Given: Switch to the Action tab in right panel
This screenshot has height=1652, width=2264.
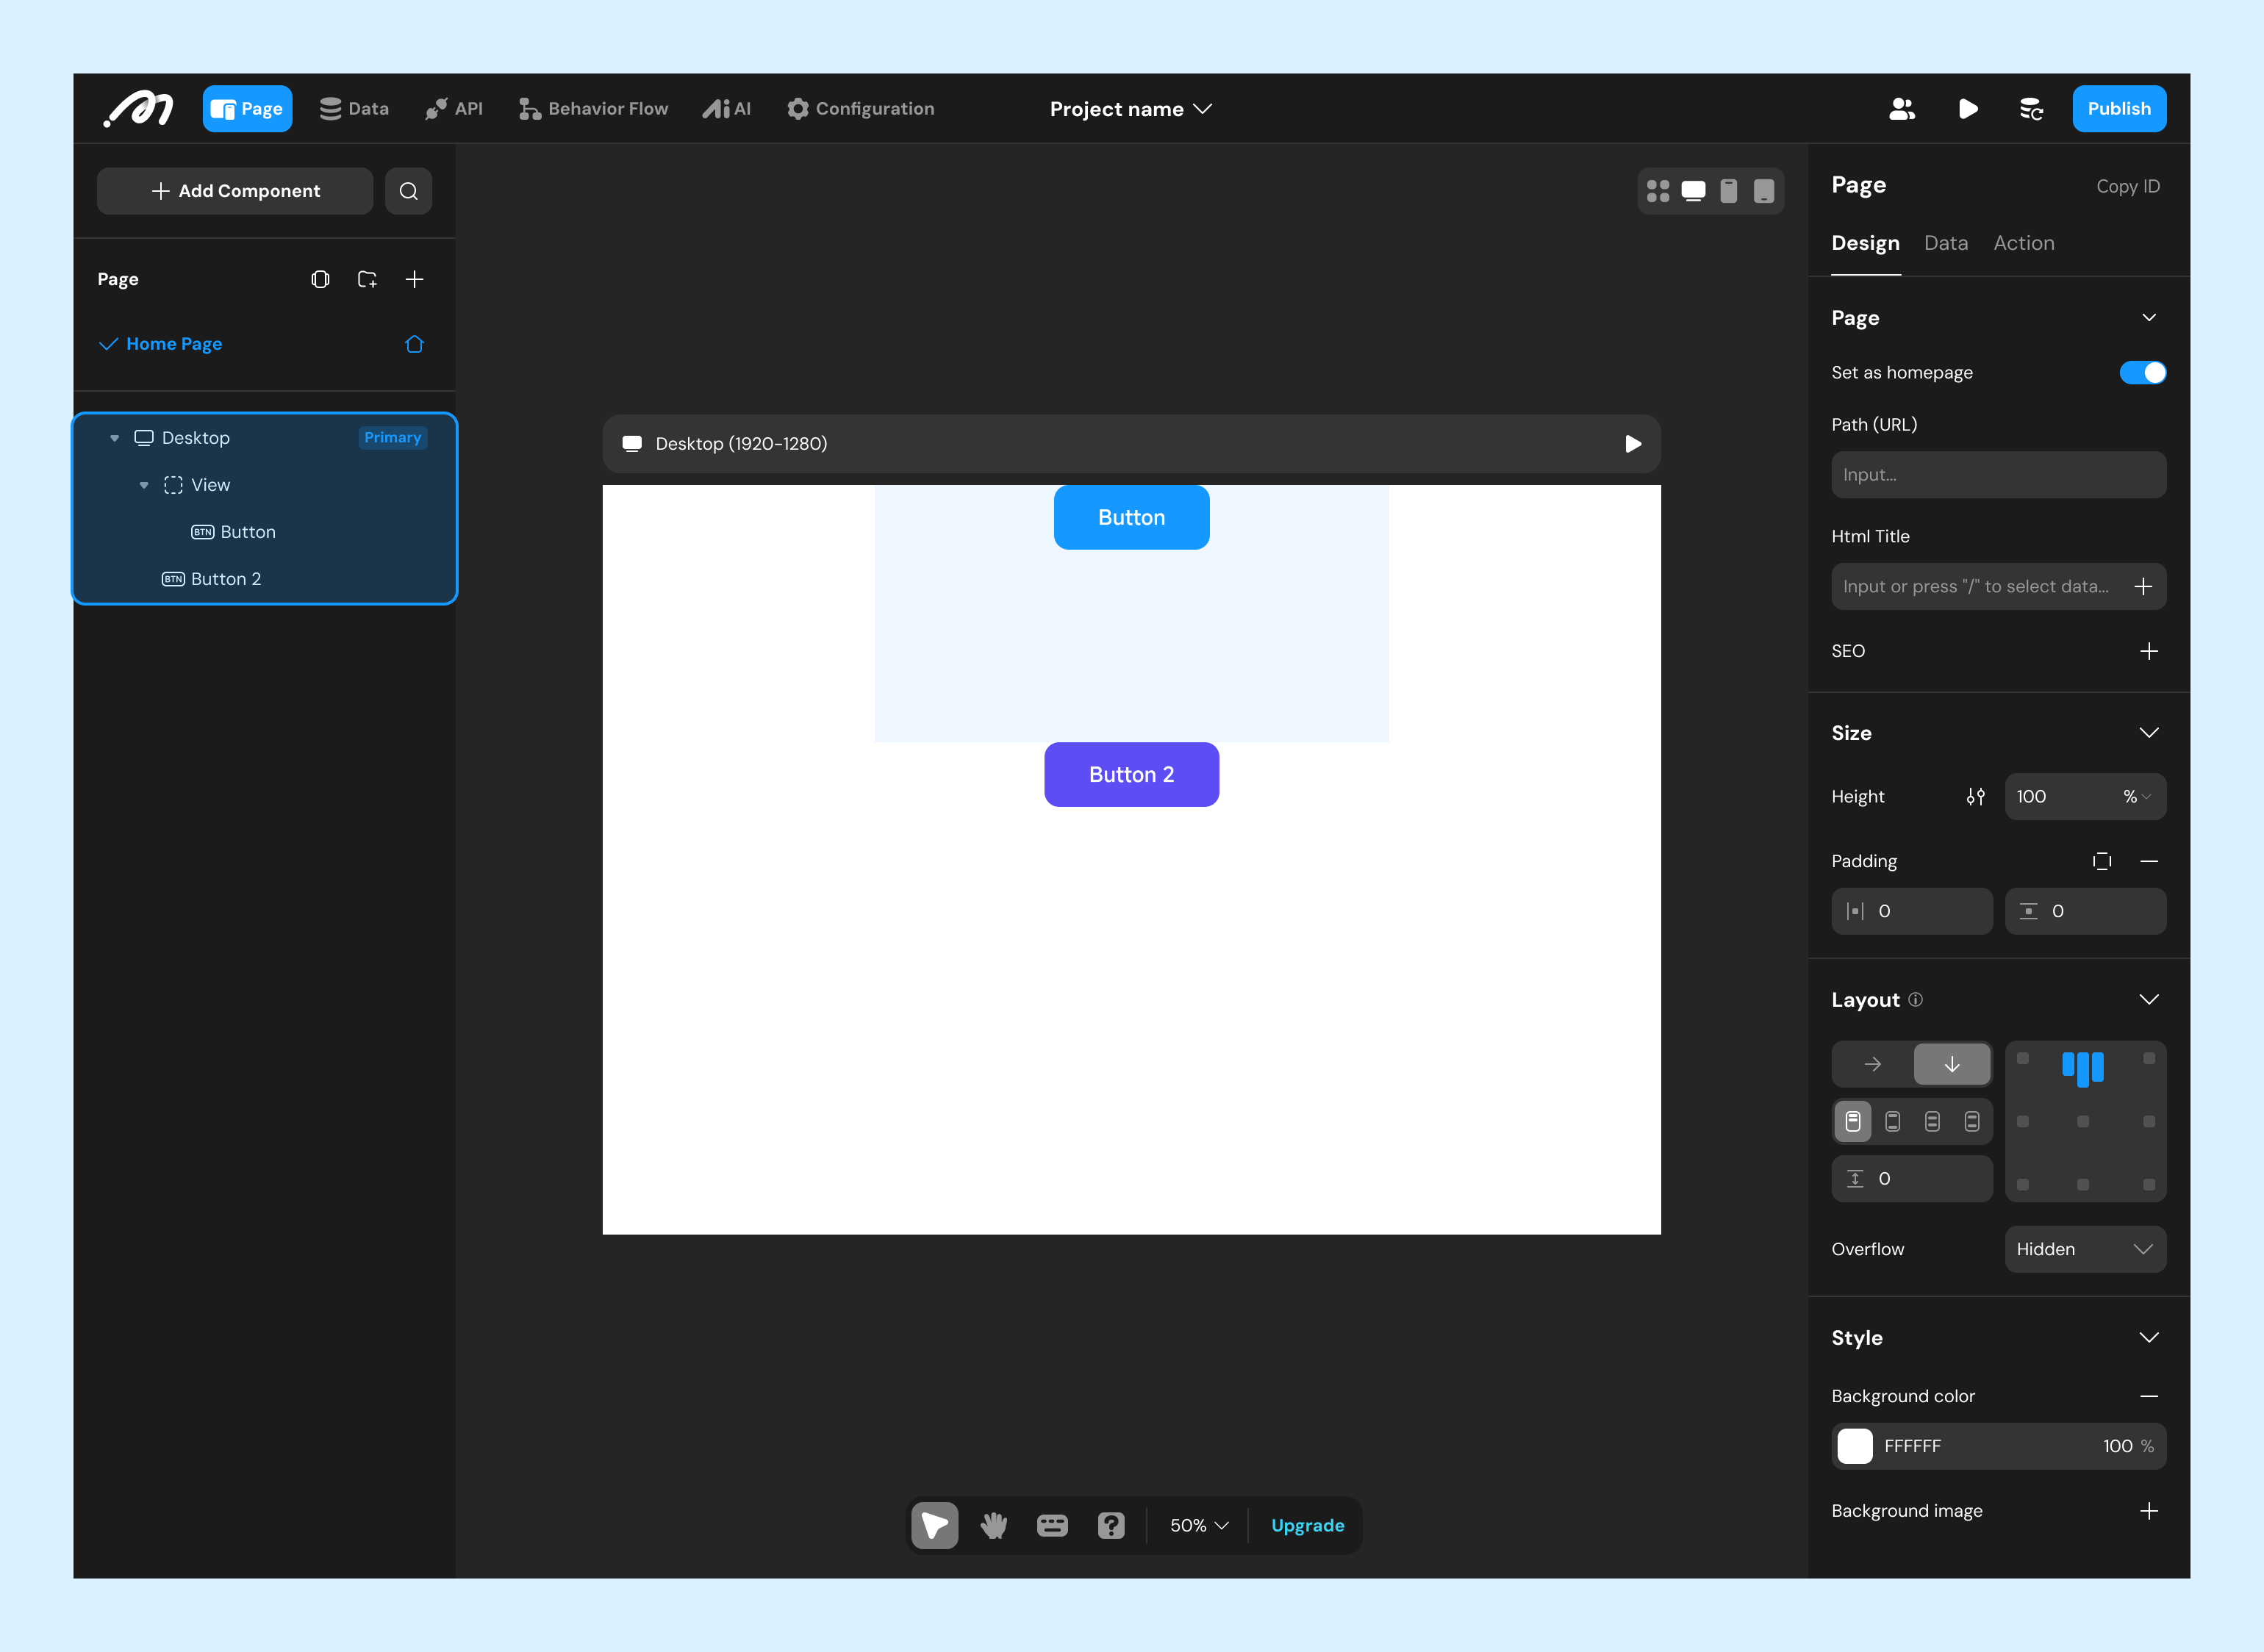Looking at the screenshot, I should click(2023, 243).
